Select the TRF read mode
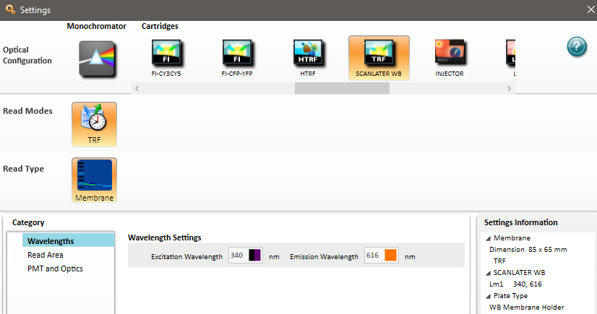This screenshot has width=597, height=314. pyautogui.click(x=95, y=124)
